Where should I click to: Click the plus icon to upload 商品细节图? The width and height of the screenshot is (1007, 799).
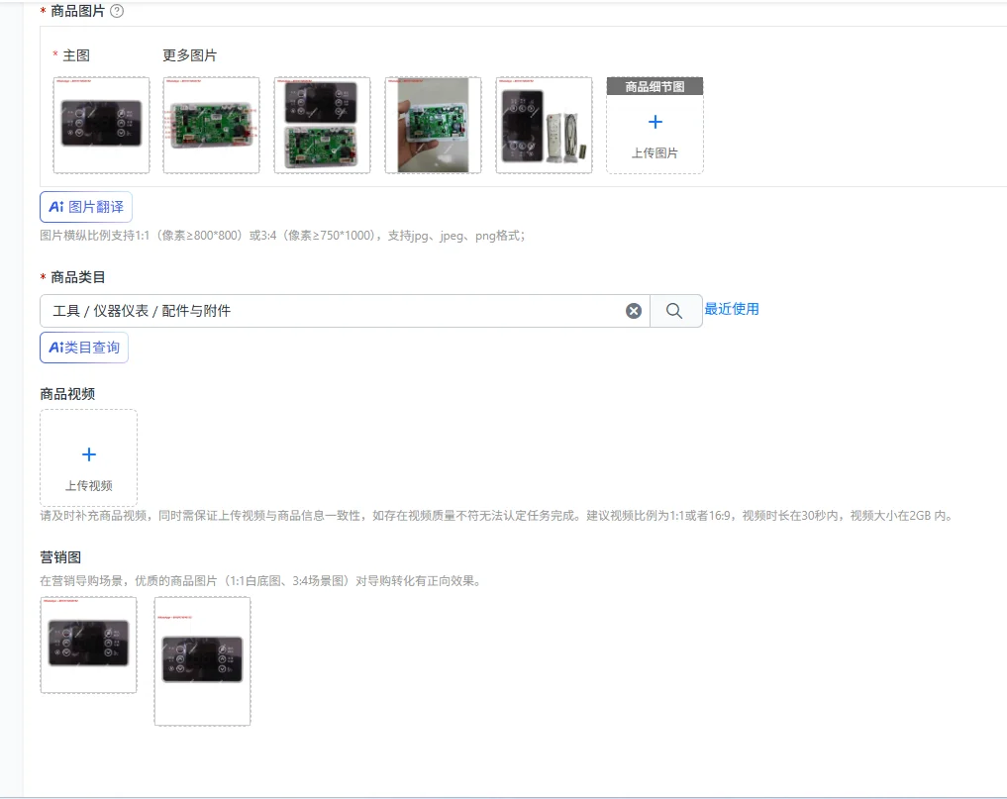point(655,122)
